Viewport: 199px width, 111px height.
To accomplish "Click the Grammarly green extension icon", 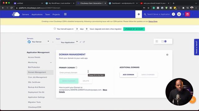I will (x=154, y=8).
